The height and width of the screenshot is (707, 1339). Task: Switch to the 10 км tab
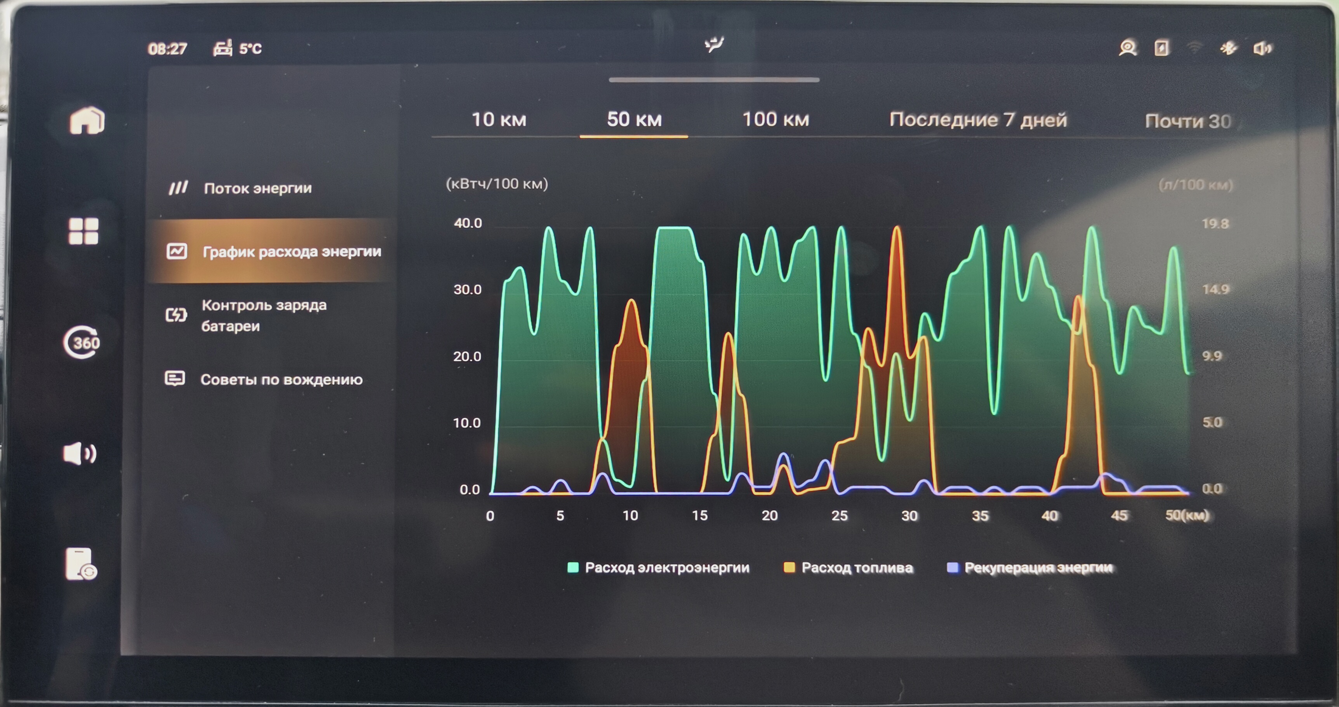point(499,120)
